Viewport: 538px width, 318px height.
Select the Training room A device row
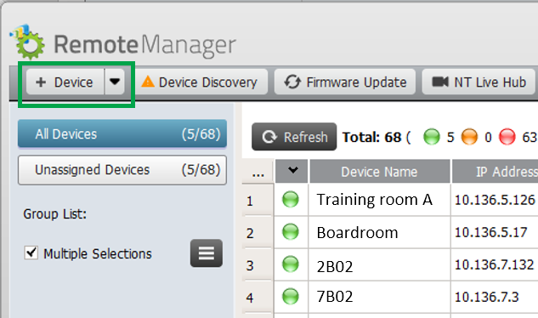click(390, 200)
